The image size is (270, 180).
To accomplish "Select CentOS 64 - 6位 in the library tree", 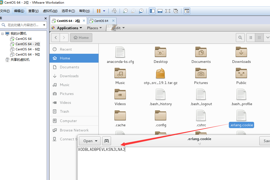I will [25, 49].
